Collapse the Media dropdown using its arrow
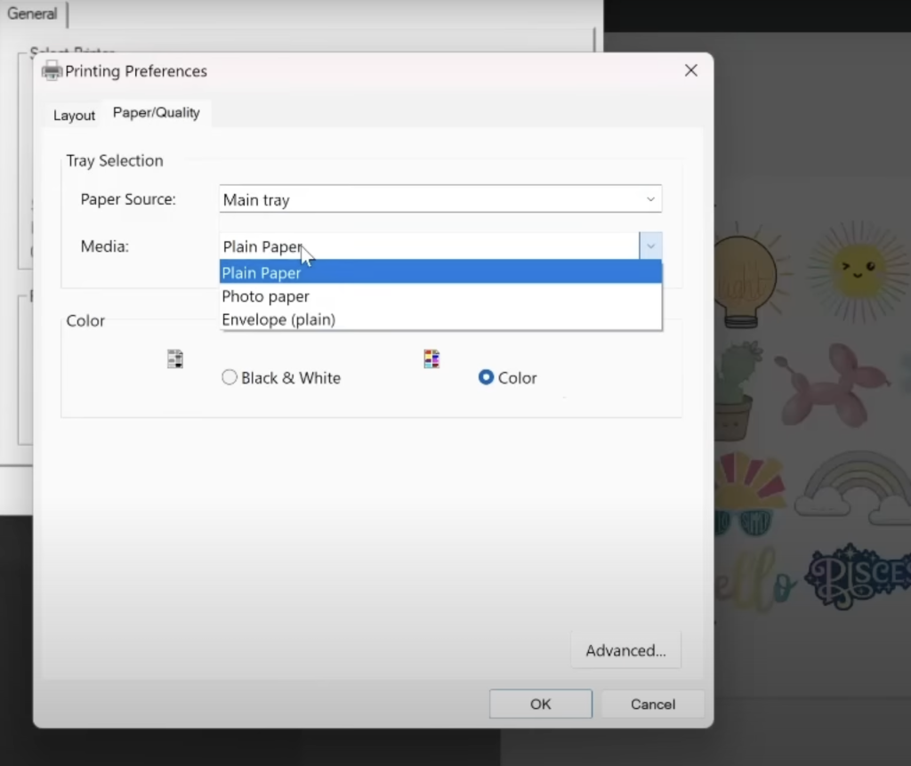 (650, 246)
